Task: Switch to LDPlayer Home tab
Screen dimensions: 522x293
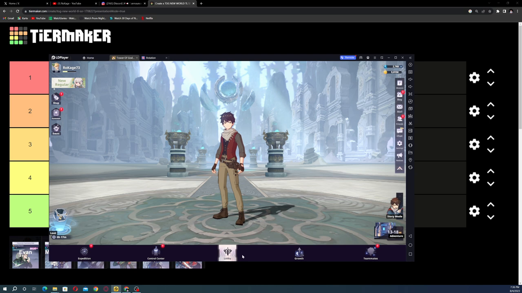Action: [88, 58]
